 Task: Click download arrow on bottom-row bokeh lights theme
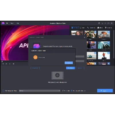coord(95,64)
